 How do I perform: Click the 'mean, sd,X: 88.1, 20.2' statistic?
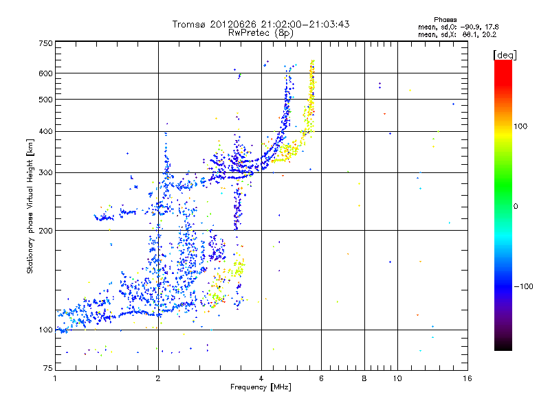tap(457, 34)
